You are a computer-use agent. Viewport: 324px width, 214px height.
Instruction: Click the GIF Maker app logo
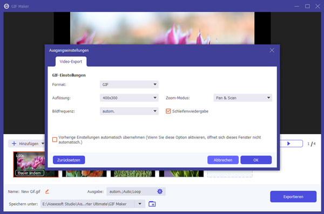point(6,6)
